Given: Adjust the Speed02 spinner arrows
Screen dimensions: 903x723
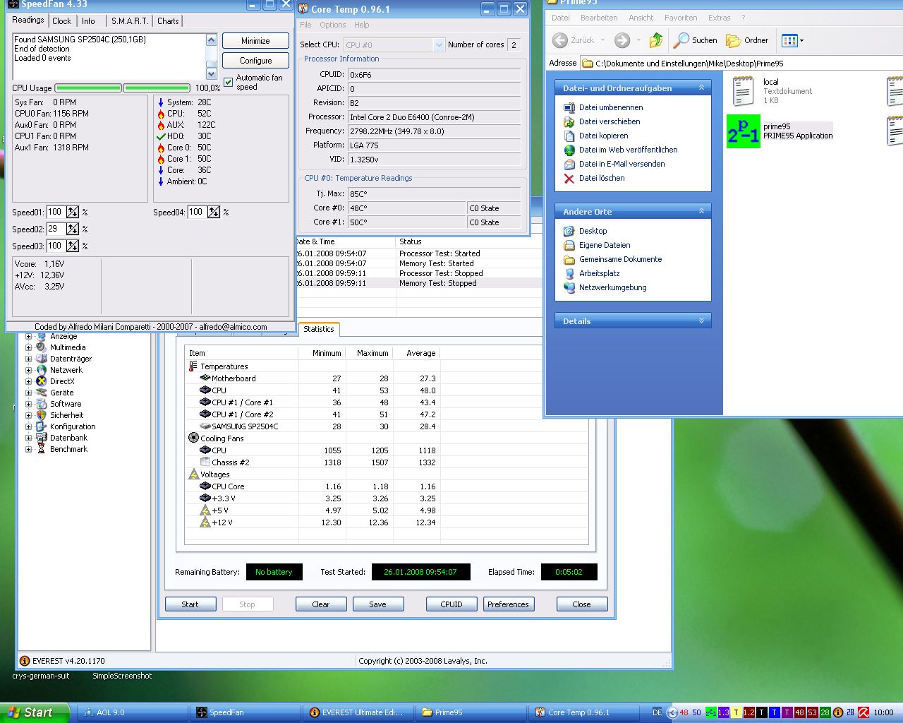Looking at the screenshot, I should coord(73,229).
